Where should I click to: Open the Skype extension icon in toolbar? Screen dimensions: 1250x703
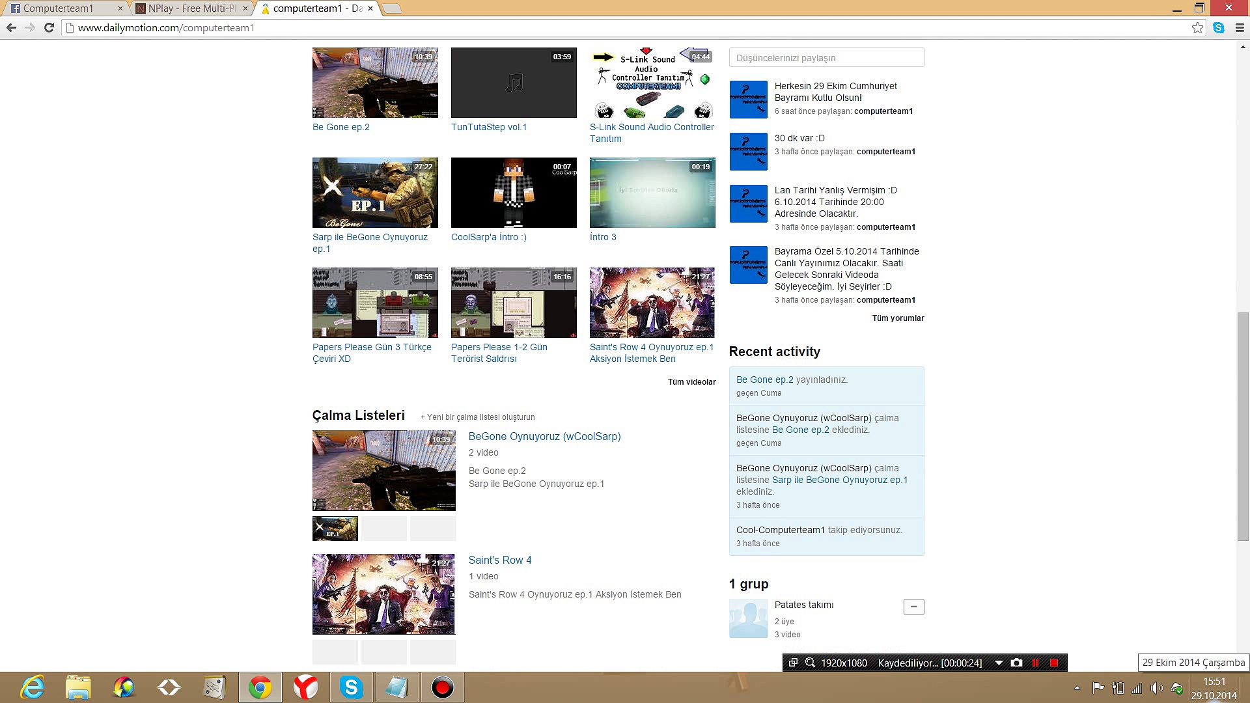tap(1219, 27)
